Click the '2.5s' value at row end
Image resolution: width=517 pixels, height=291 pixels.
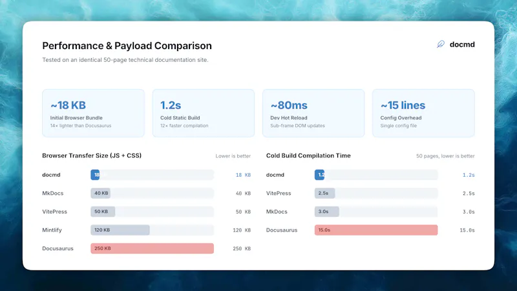[469, 194]
